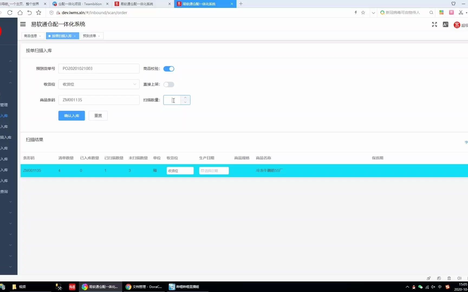Screen dimensions: 468x292
Task: Select the 按单扫描入库 page tab
Action: point(62,36)
